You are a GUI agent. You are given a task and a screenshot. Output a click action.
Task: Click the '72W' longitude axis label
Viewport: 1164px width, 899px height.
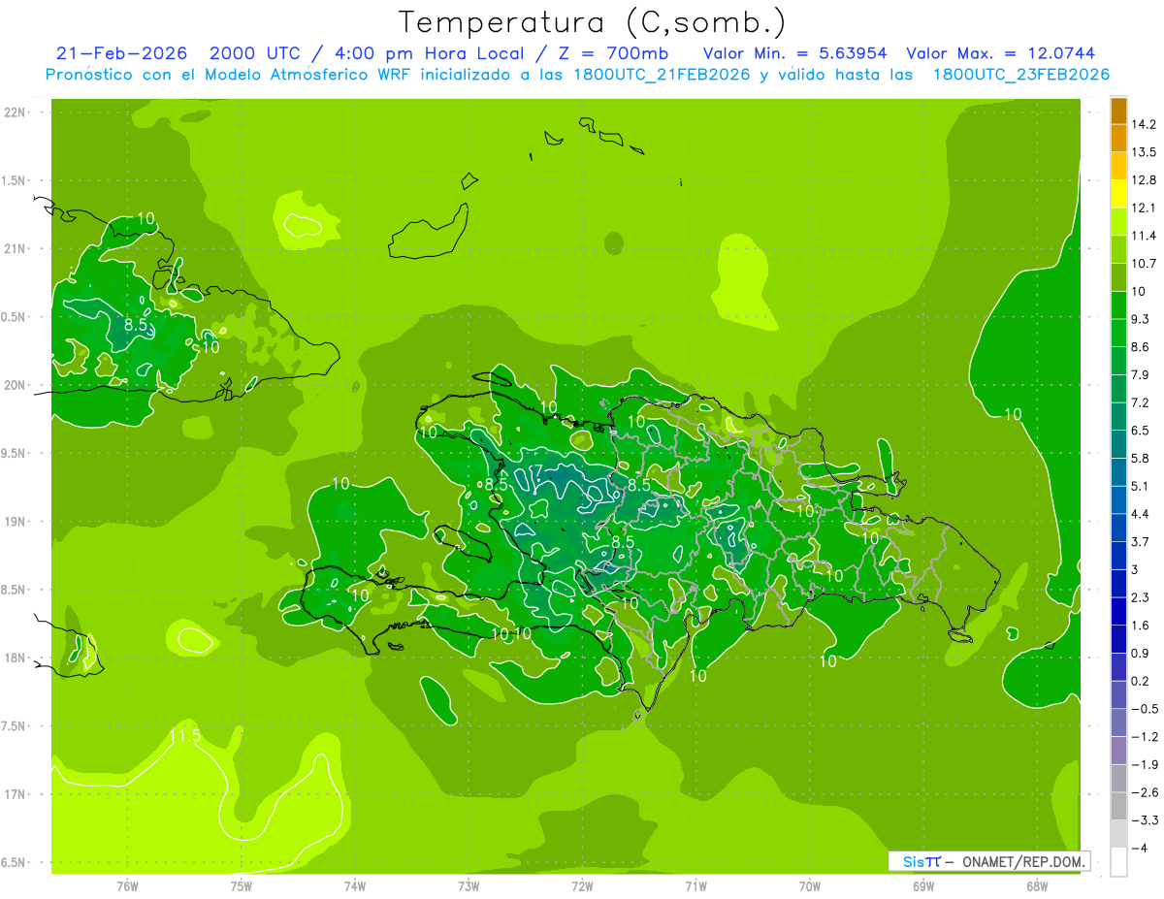[x=582, y=886]
